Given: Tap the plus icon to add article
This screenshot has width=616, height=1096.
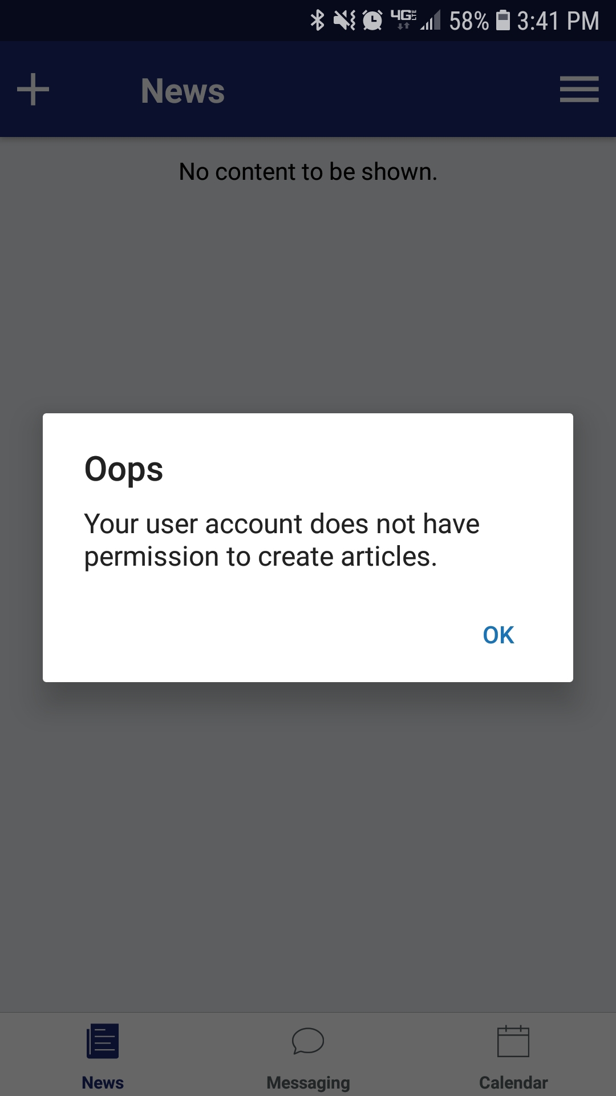Looking at the screenshot, I should (33, 90).
